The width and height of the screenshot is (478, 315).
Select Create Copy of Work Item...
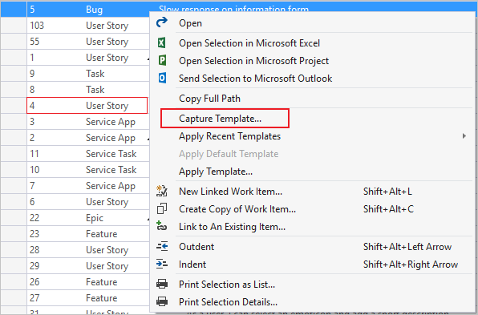click(x=313, y=209)
